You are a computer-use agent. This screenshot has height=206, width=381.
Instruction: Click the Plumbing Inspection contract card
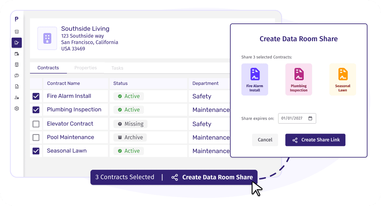coord(299,80)
